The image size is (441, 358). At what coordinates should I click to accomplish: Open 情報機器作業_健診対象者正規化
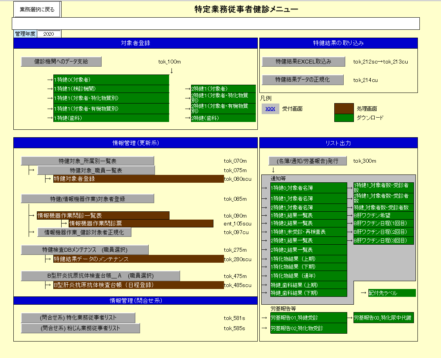[x=84, y=233]
